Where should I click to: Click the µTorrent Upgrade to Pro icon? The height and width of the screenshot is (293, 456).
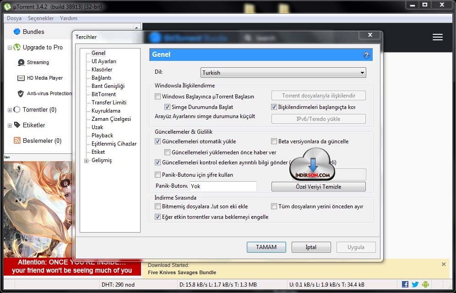point(17,47)
